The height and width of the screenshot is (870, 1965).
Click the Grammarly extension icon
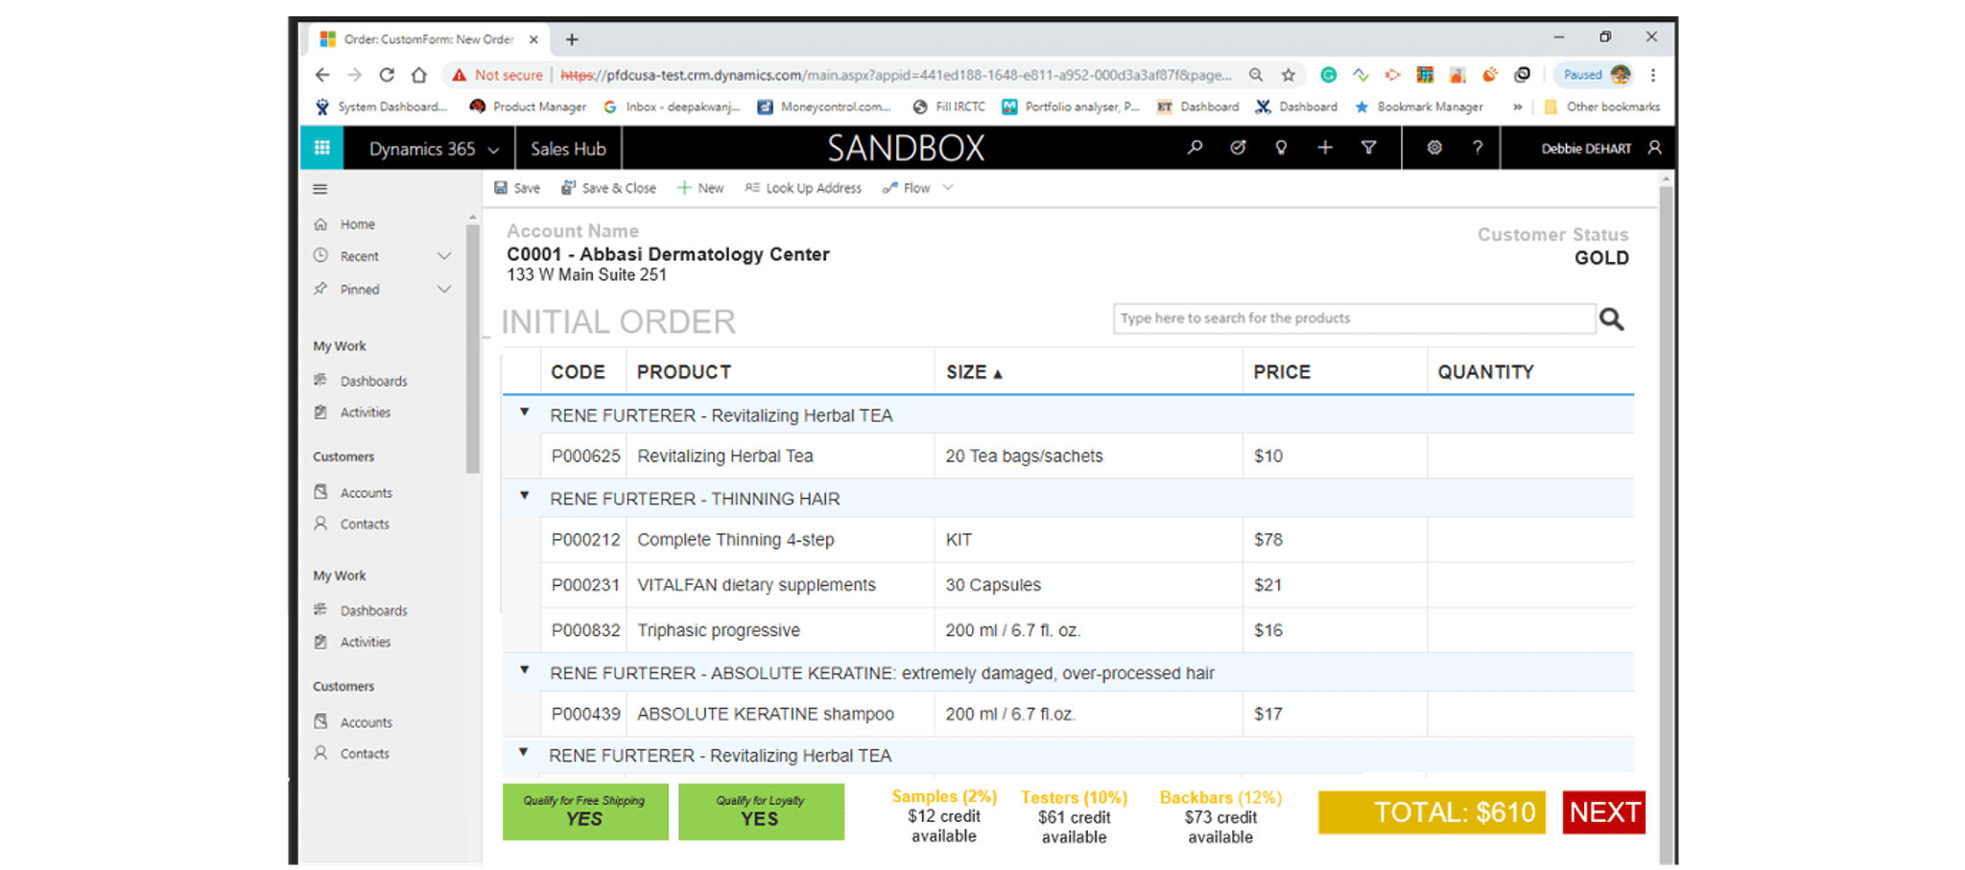(1329, 75)
